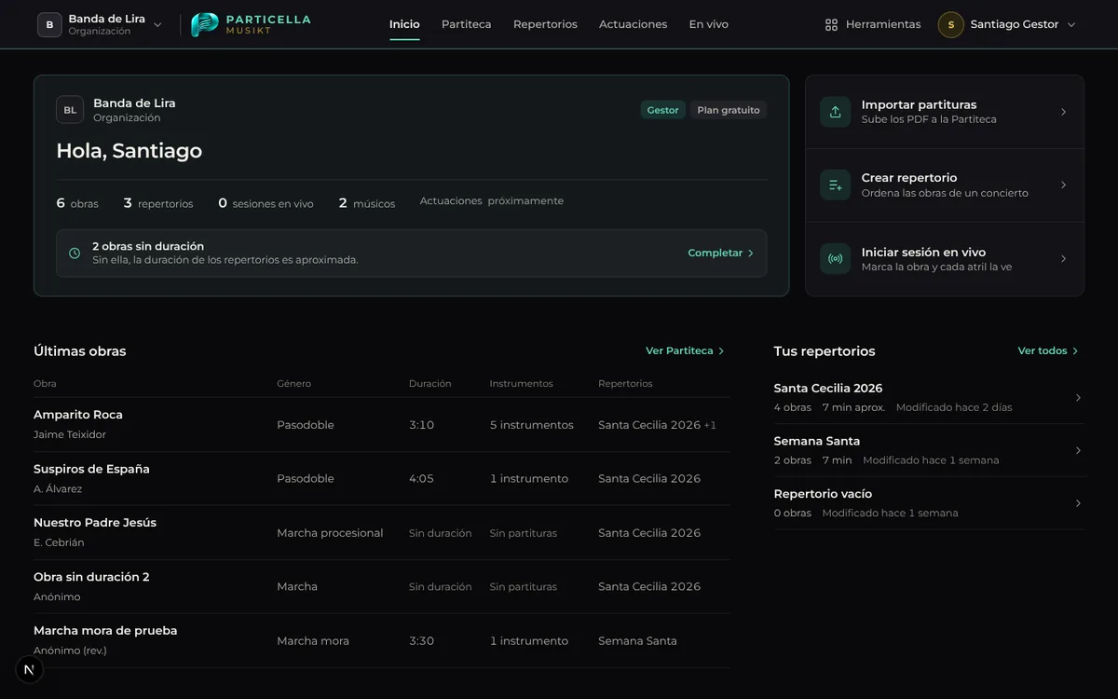
Task: Click the Gestor role badge
Action: [x=663, y=110]
